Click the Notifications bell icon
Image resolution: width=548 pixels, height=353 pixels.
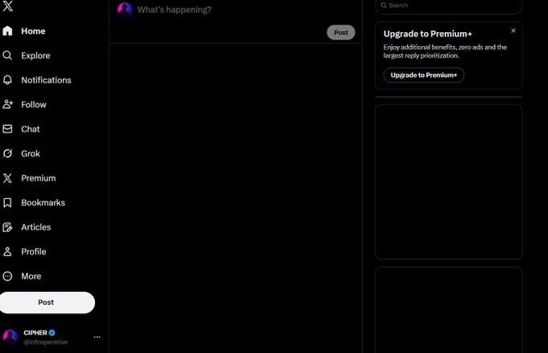pyautogui.click(x=7, y=80)
